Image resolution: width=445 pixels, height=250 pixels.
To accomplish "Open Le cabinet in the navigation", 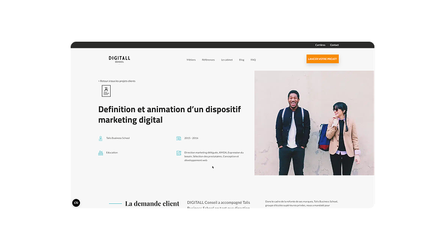I will tap(227, 59).
